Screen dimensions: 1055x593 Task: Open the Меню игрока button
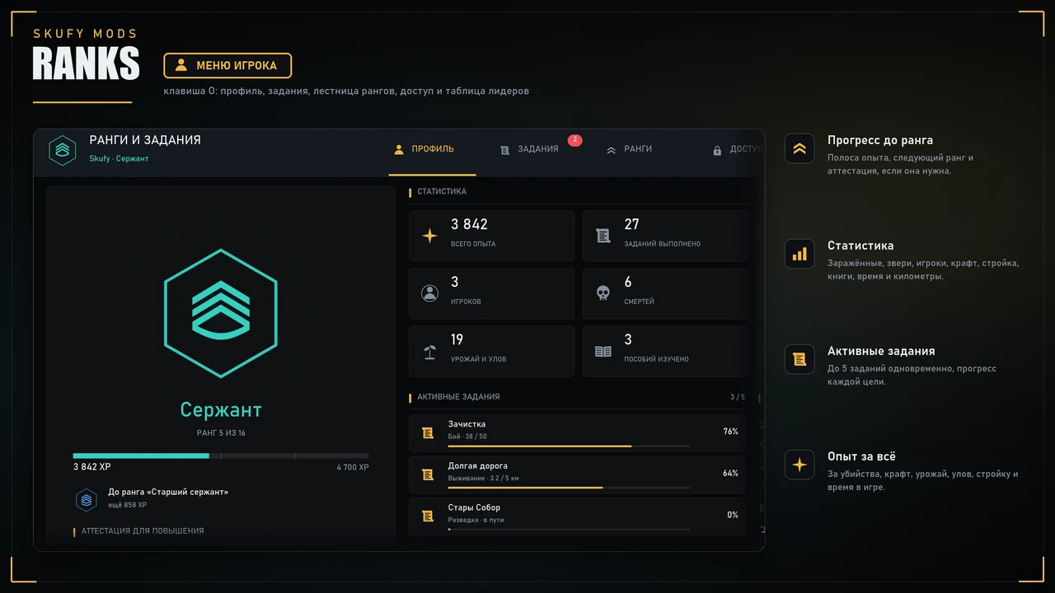[x=227, y=65]
